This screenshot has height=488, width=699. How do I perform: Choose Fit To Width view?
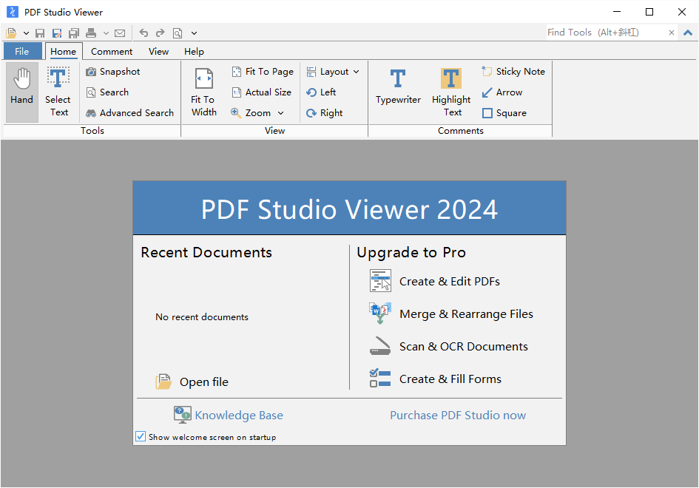pos(203,92)
